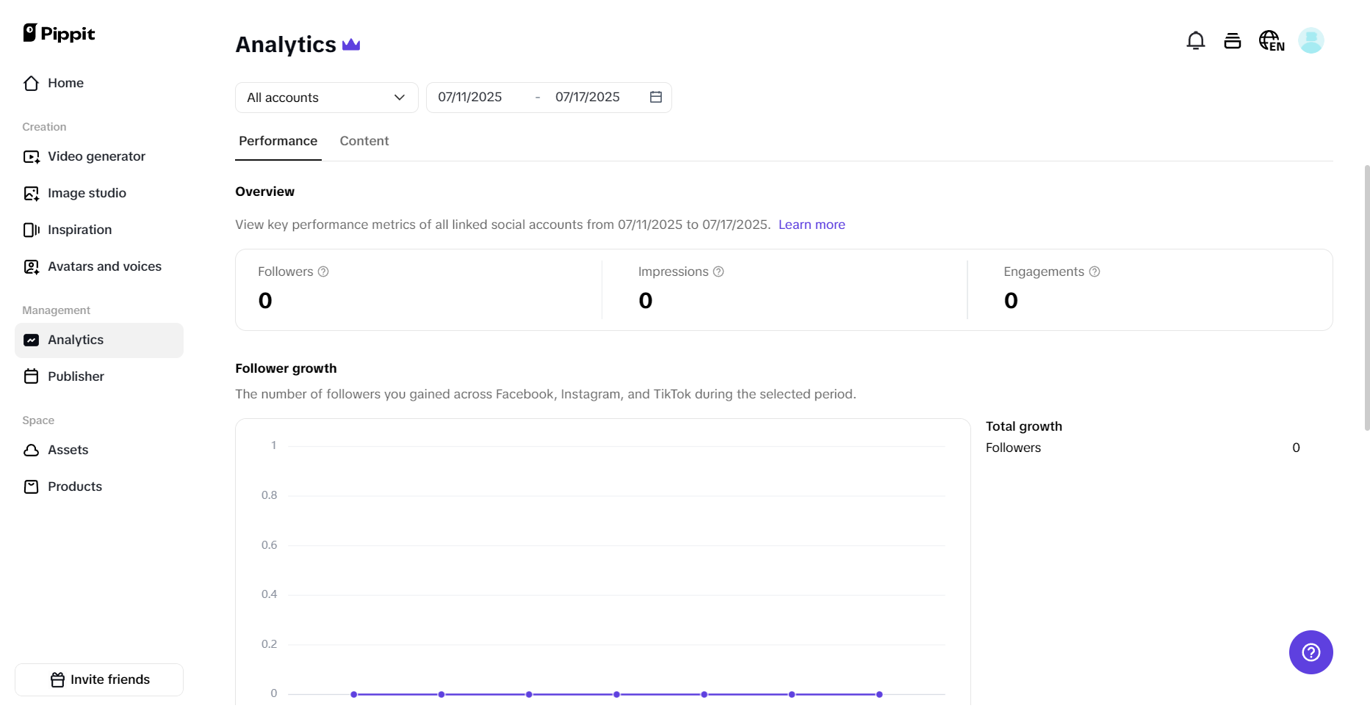Image resolution: width=1370 pixels, height=711 pixels.
Task: Select the Publisher section
Action: pos(76,376)
